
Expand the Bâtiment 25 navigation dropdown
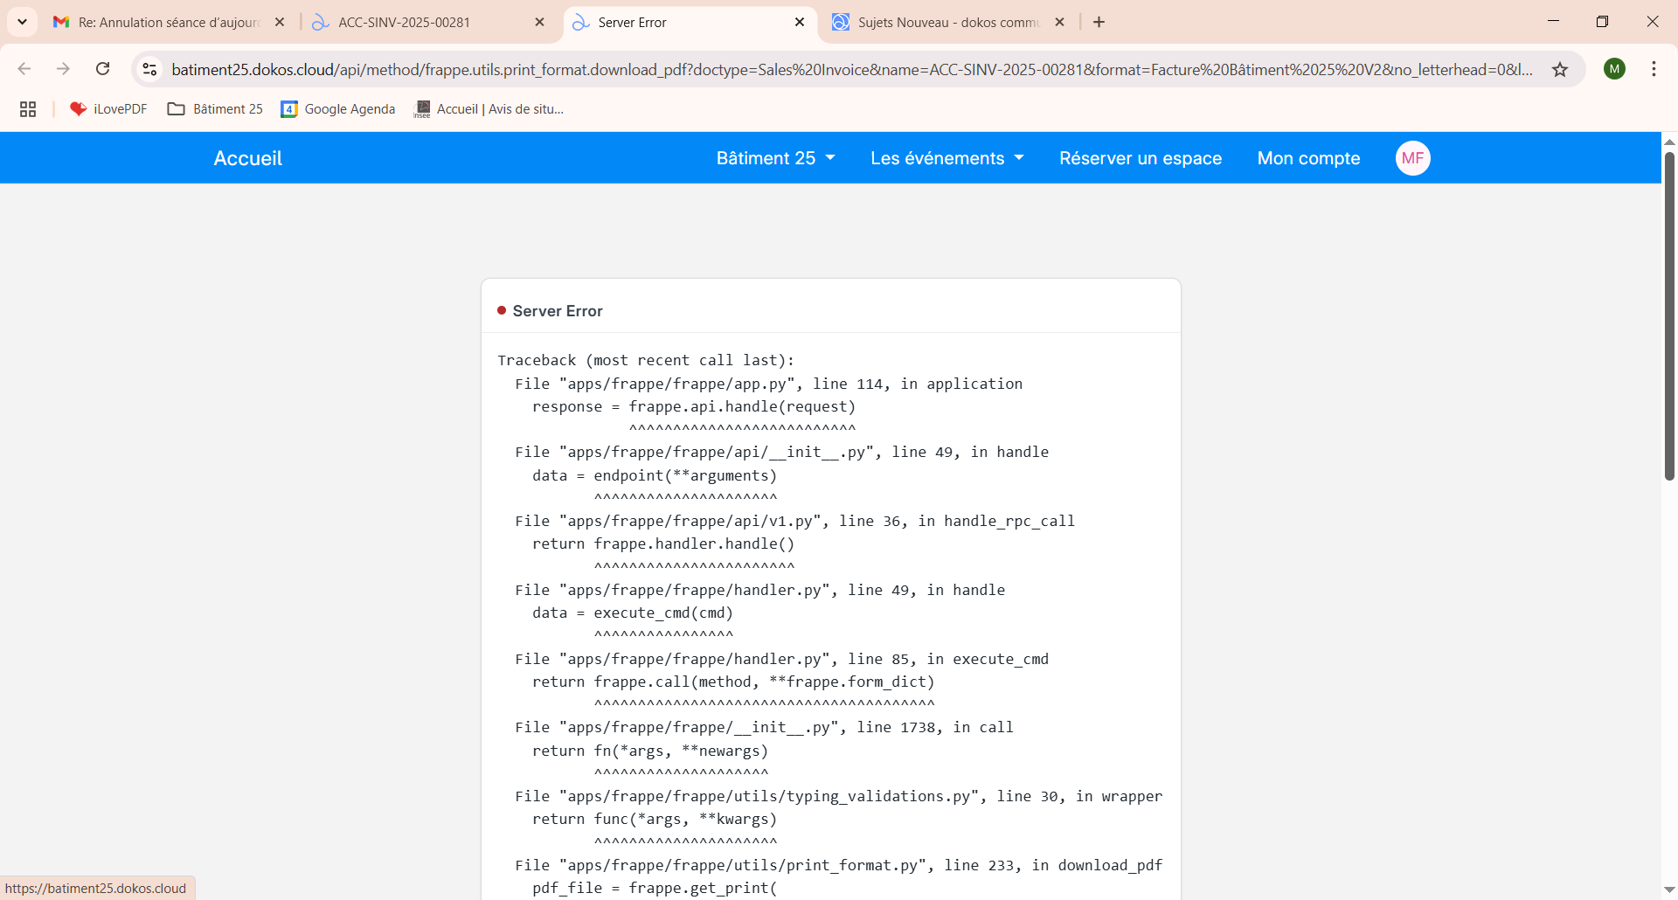point(775,158)
